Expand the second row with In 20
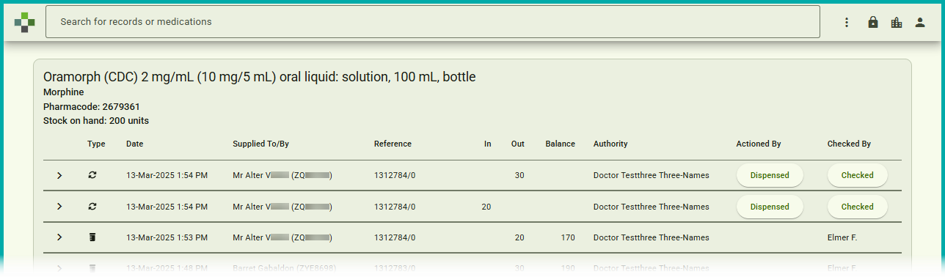945x277 pixels. 59,207
